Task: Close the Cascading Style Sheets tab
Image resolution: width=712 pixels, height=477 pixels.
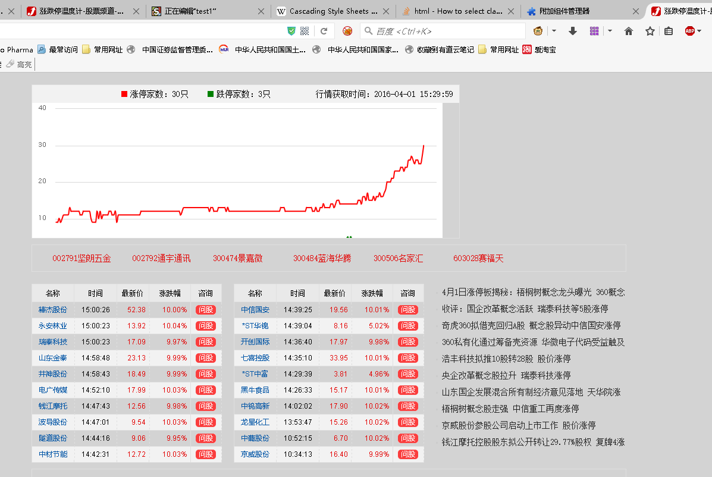Action: click(x=386, y=11)
